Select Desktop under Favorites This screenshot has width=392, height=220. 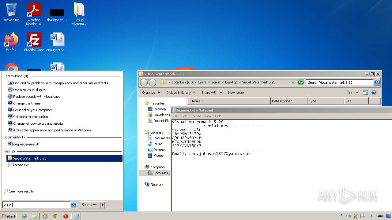point(156,109)
